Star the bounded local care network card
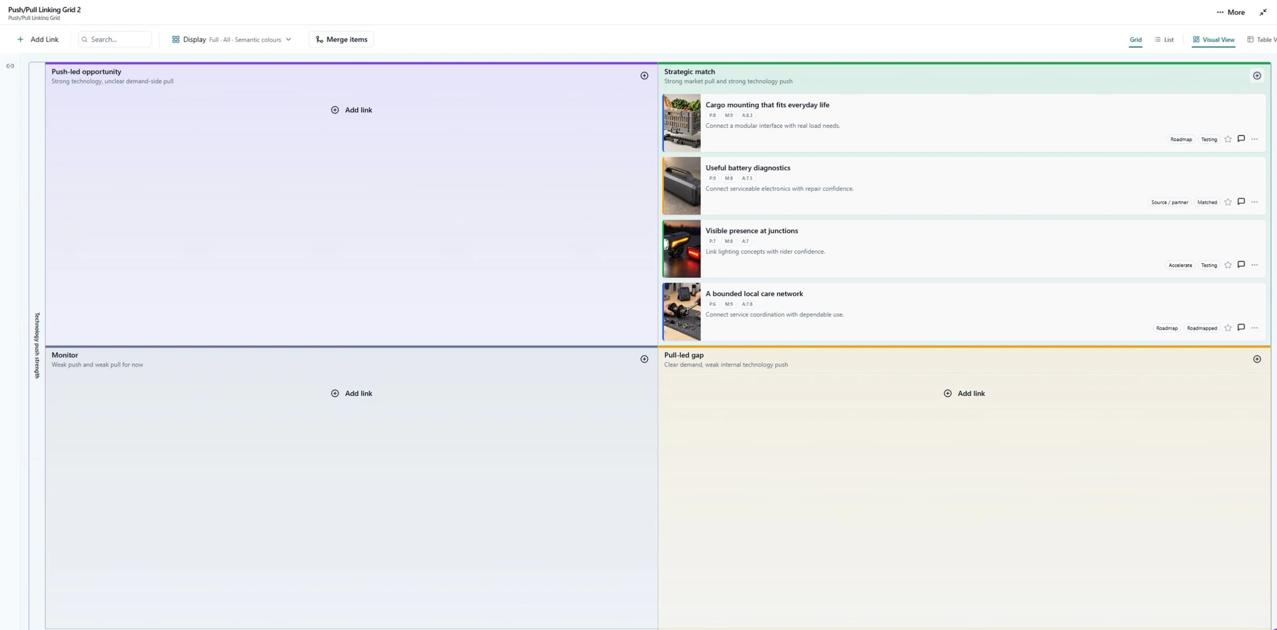Image resolution: width=1277 pixels, height=630 pixels. 1228,328
